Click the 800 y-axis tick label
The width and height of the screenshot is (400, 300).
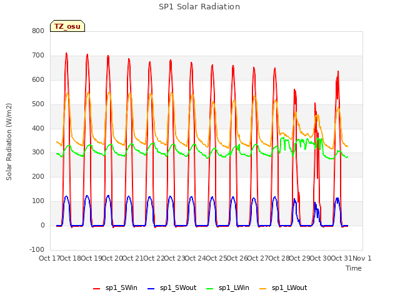[38, 31]
